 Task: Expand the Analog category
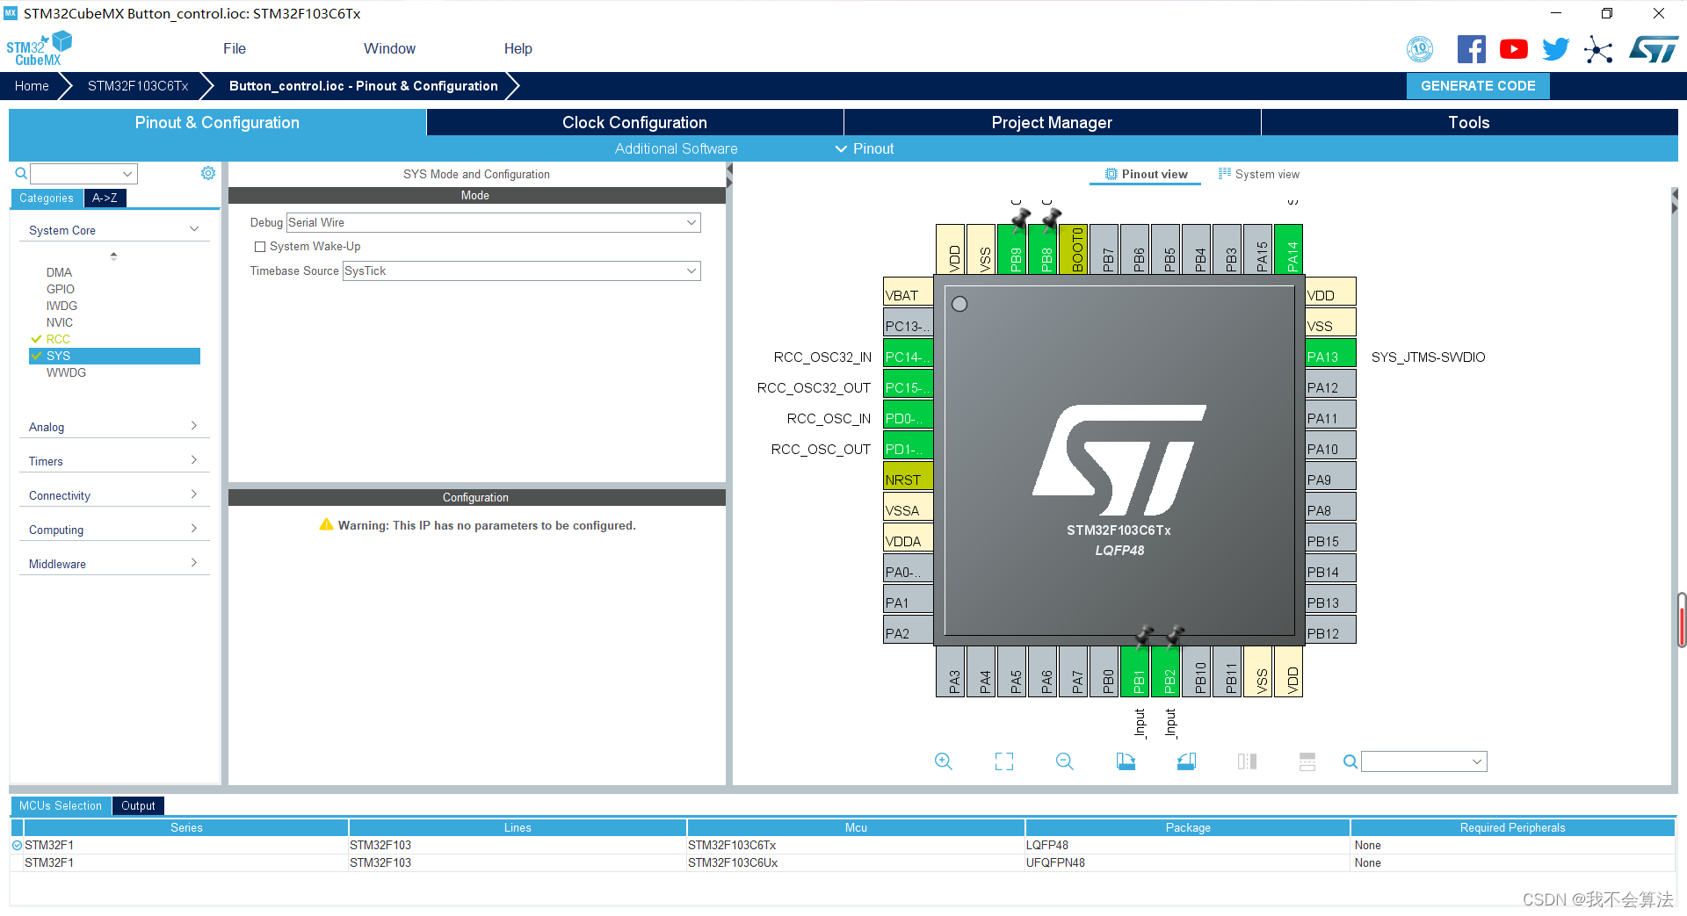(114, 427)
